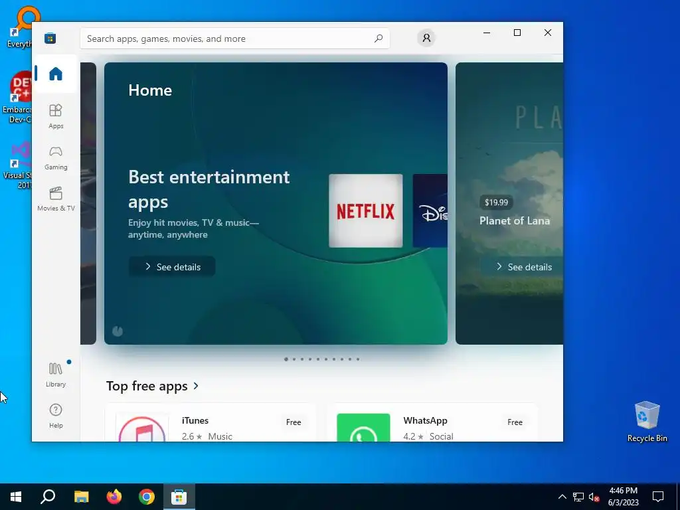Open the Gaming section in the sidebar
The width and height of the screenshot is (680, 510).
pos(56,158)
